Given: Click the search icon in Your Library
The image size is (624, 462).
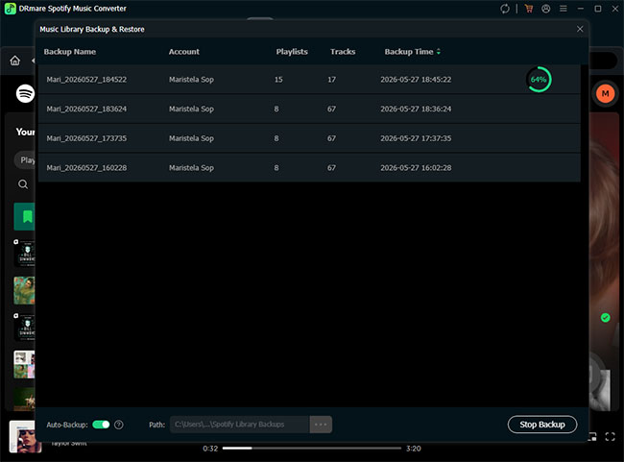Looking at the screenshot, I should coord(23,184).
